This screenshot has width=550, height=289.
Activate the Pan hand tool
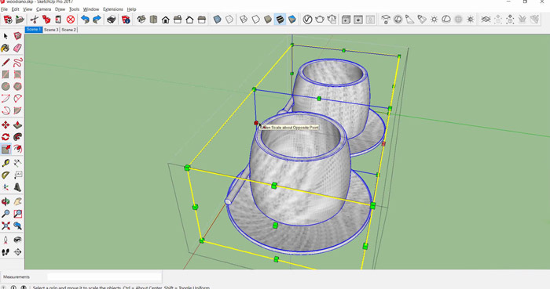tap(17, 201)
